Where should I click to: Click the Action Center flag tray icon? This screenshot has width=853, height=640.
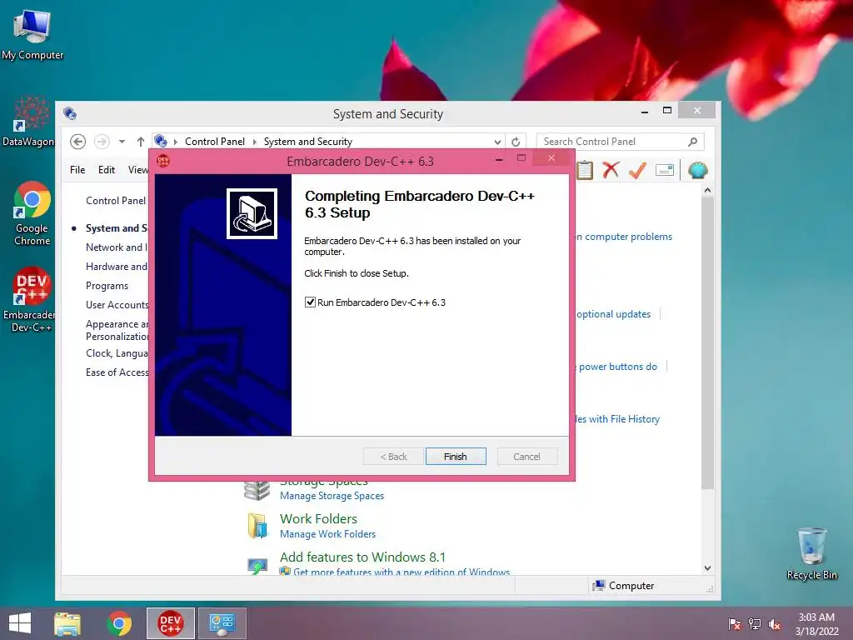(x=734, y=624)
